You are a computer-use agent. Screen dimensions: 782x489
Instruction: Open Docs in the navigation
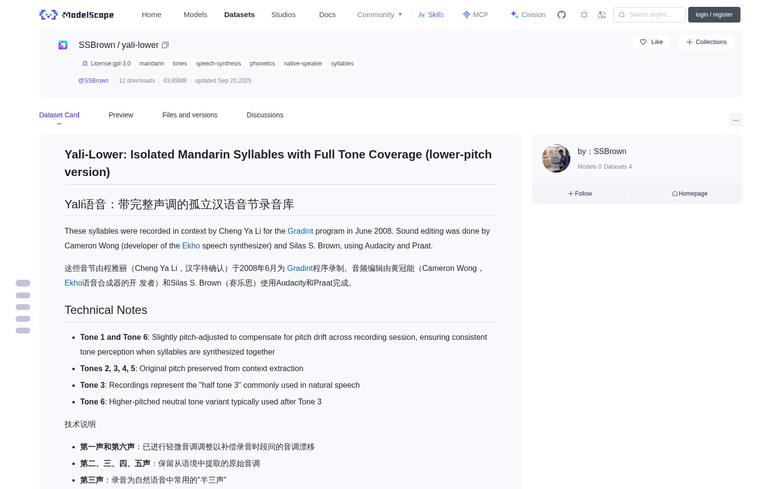(327, 15)
